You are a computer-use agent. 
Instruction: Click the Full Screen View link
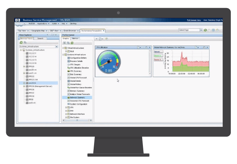click(x=194, y=20)
